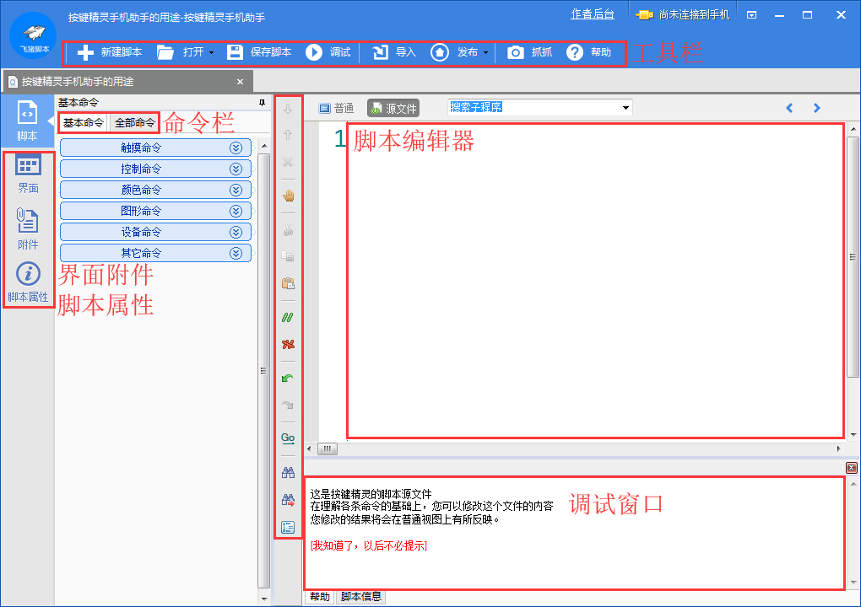Image resolution: width=861 pixels, height=607 pixels.
Task: Click the binoculars find-and-replace icon
Action: [288, 500]
